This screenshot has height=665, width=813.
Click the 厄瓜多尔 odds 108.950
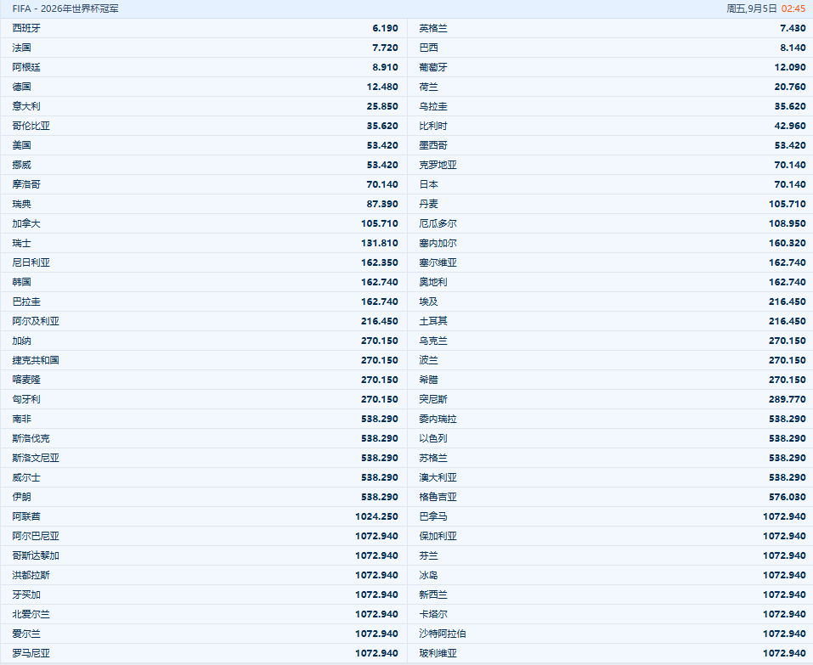click(x=786, y=223)
